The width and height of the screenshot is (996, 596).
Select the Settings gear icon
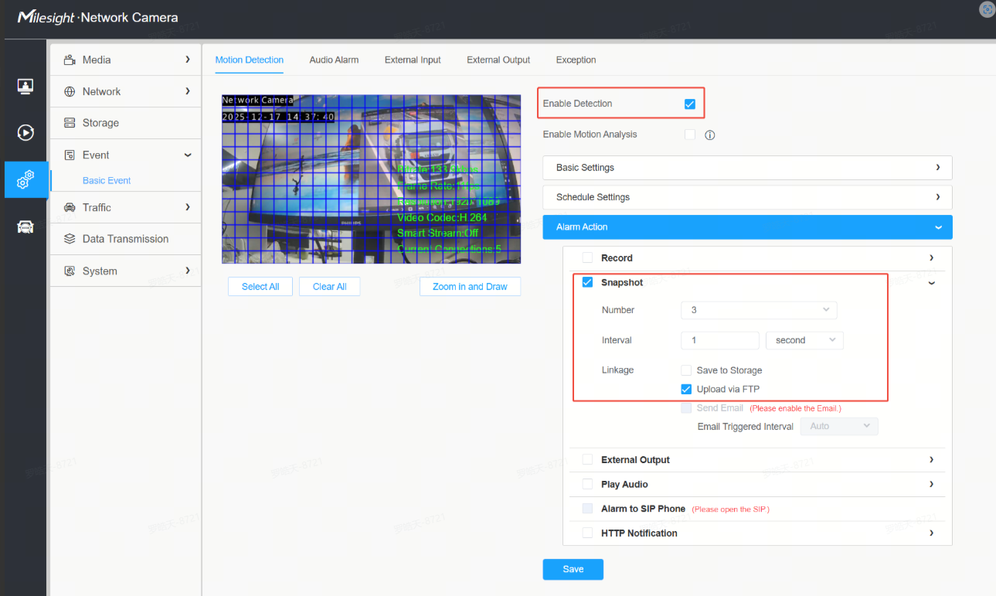pyautogui.click(x=25, y=179)
